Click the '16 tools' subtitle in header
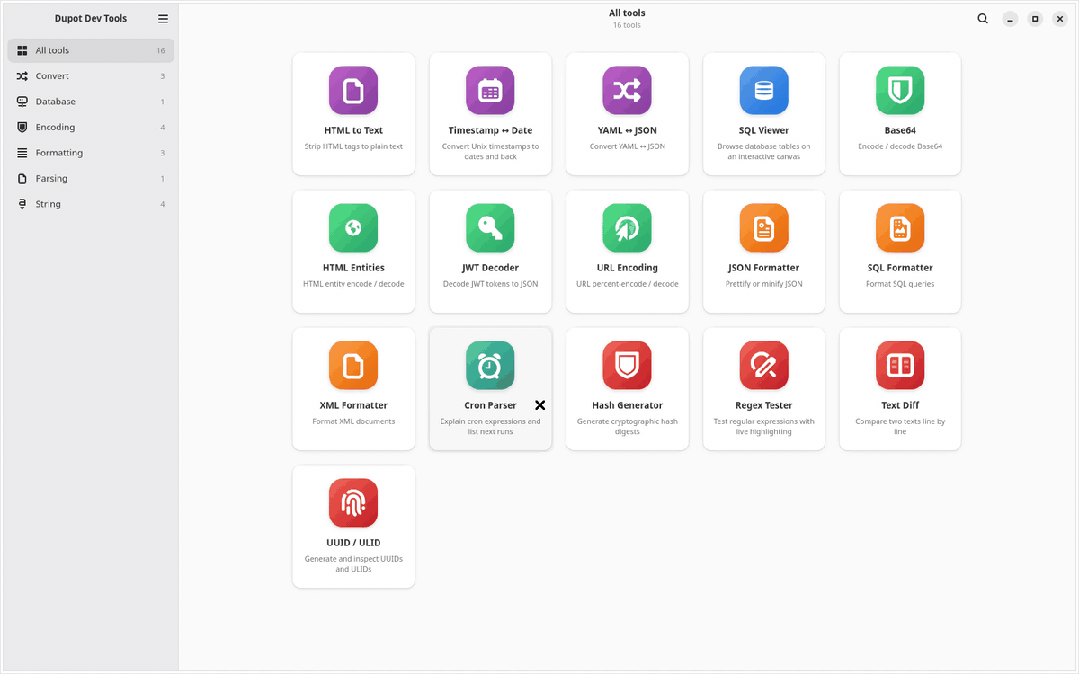Screen dimensions: 1079x674 (627, 25)
